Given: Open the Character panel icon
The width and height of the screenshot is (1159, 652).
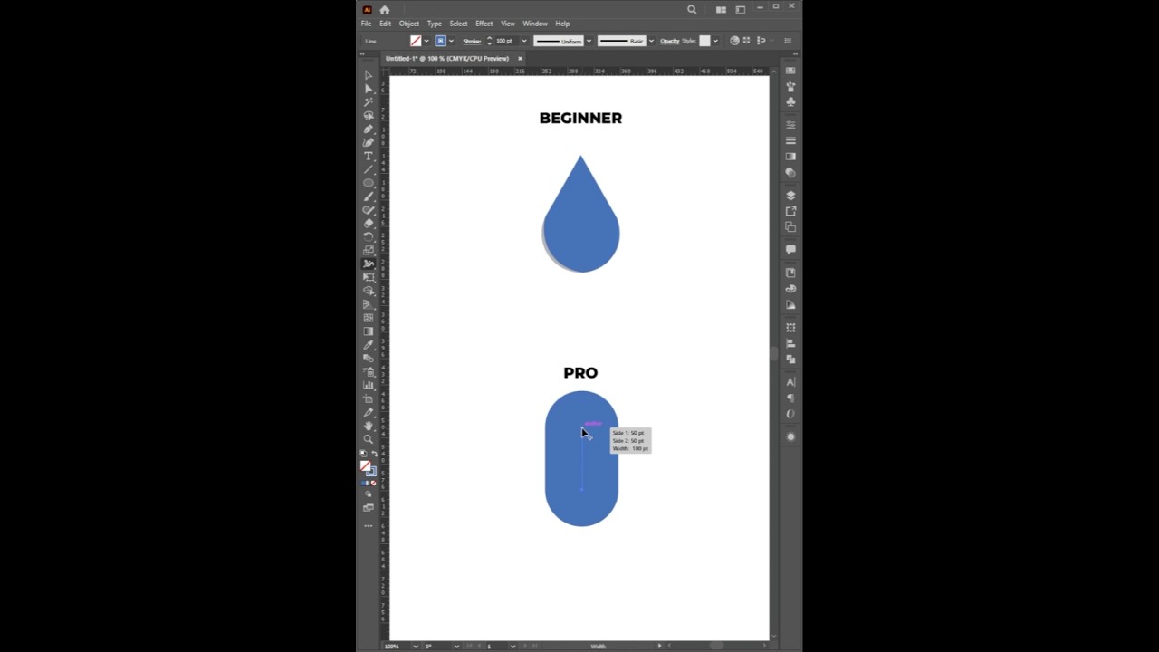Looking at the screenshot, I should coord(790,382).
